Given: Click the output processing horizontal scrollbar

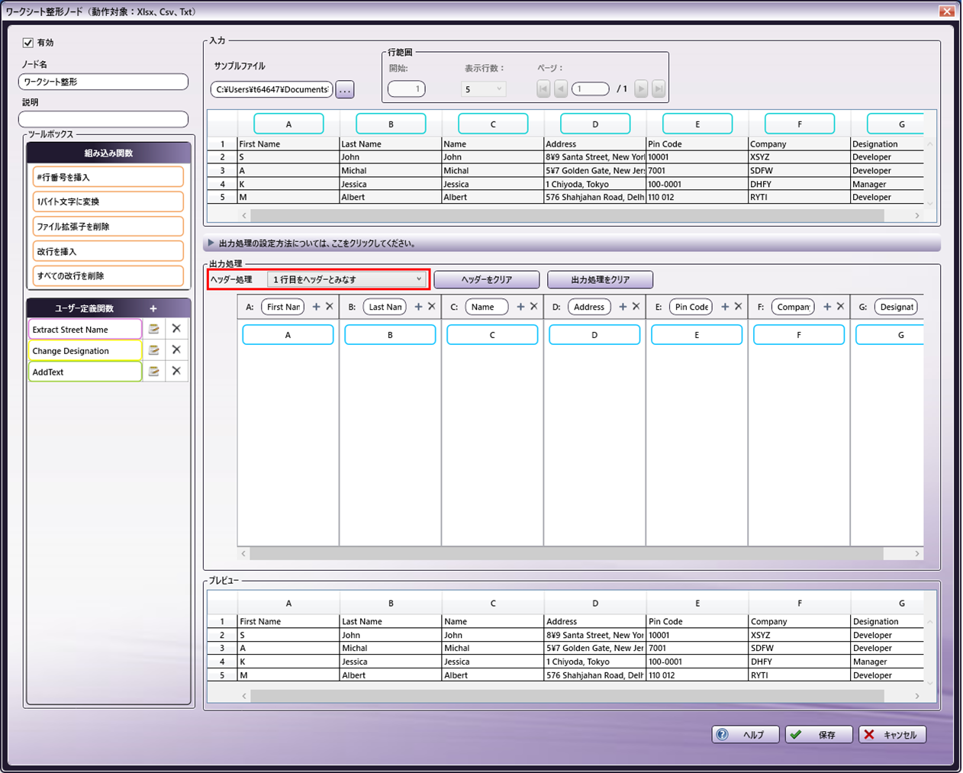Looking at the screenshot, I should pyautogui.click(x=568, y=554).
